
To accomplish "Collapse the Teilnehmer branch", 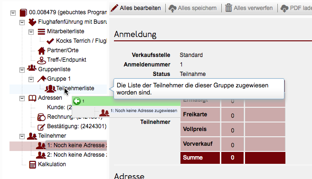I will 22,136.
